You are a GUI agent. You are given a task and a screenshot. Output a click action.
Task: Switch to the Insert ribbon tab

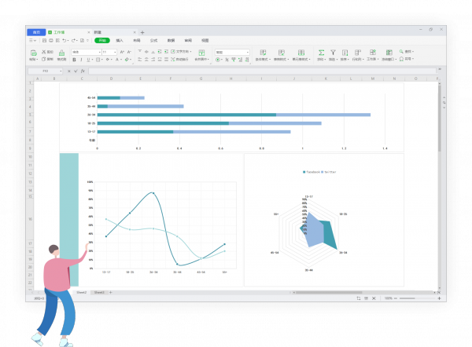point(120,39)
